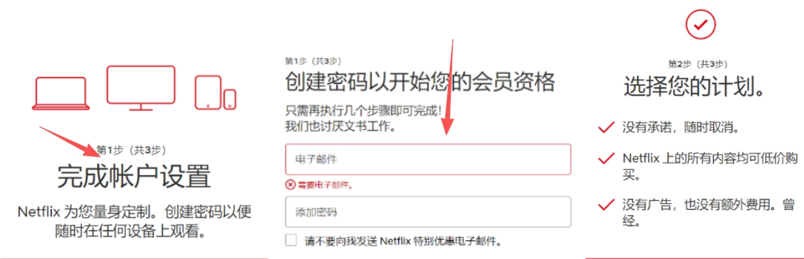Click the 创建密码以开始您的会员资格 heading
This screenshot has height=259, width=804.
420,82
